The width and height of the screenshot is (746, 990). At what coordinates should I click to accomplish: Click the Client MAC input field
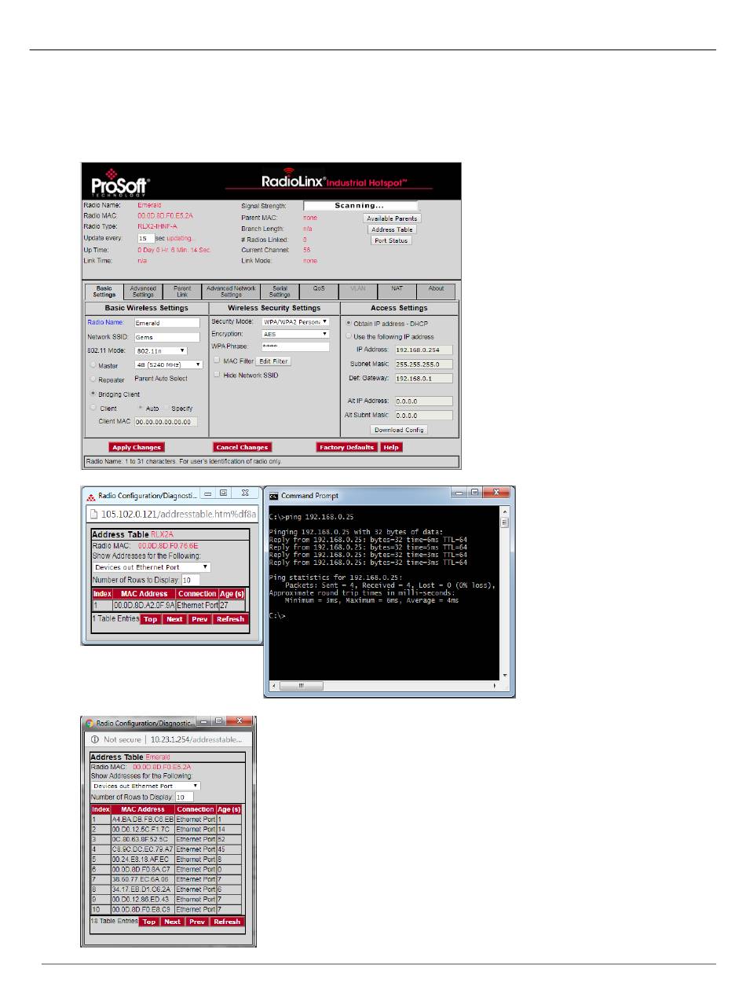166,422
